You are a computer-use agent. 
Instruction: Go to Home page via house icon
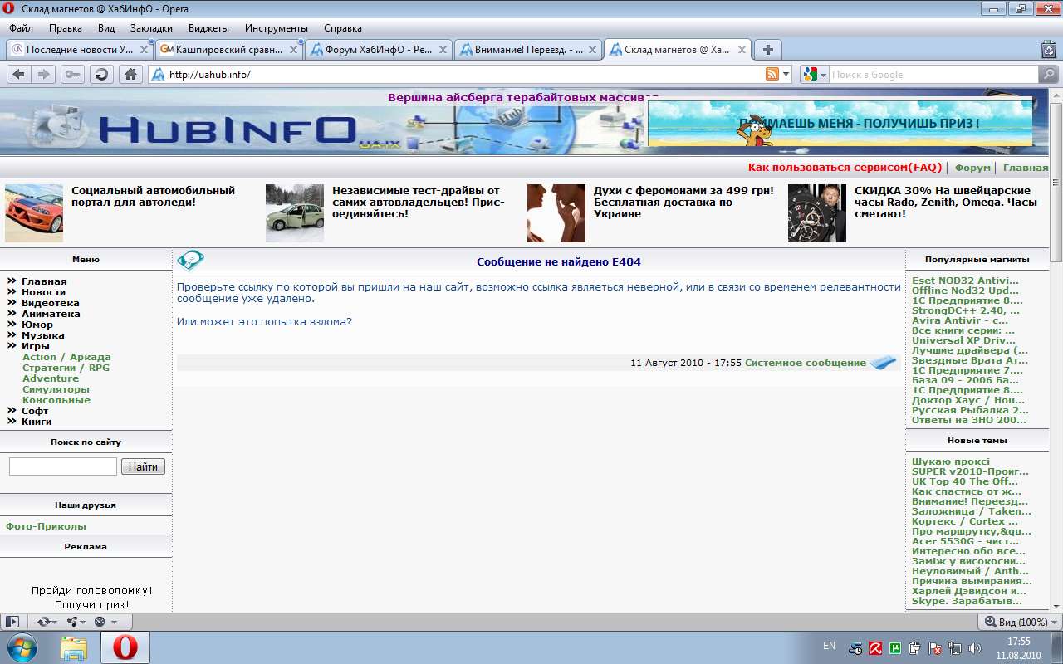130,75
